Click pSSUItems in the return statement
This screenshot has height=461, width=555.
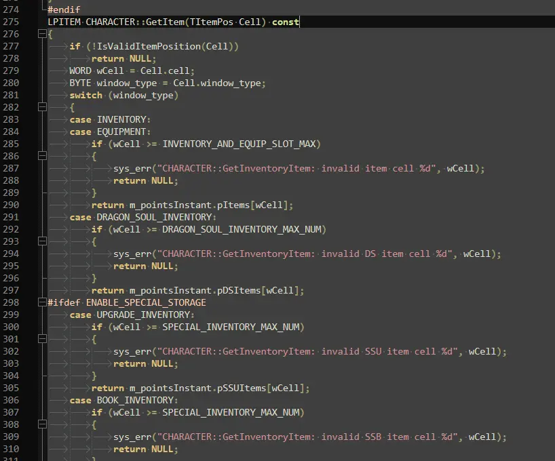pos(244,388)
